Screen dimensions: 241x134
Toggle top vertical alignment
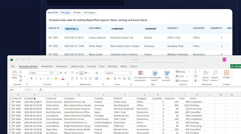[x=72, y=73]
